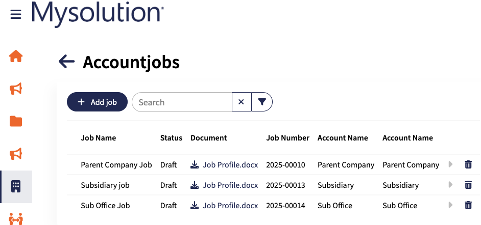
Task: Open the people sidebar icon at bottom
Action: pos(16,219)
